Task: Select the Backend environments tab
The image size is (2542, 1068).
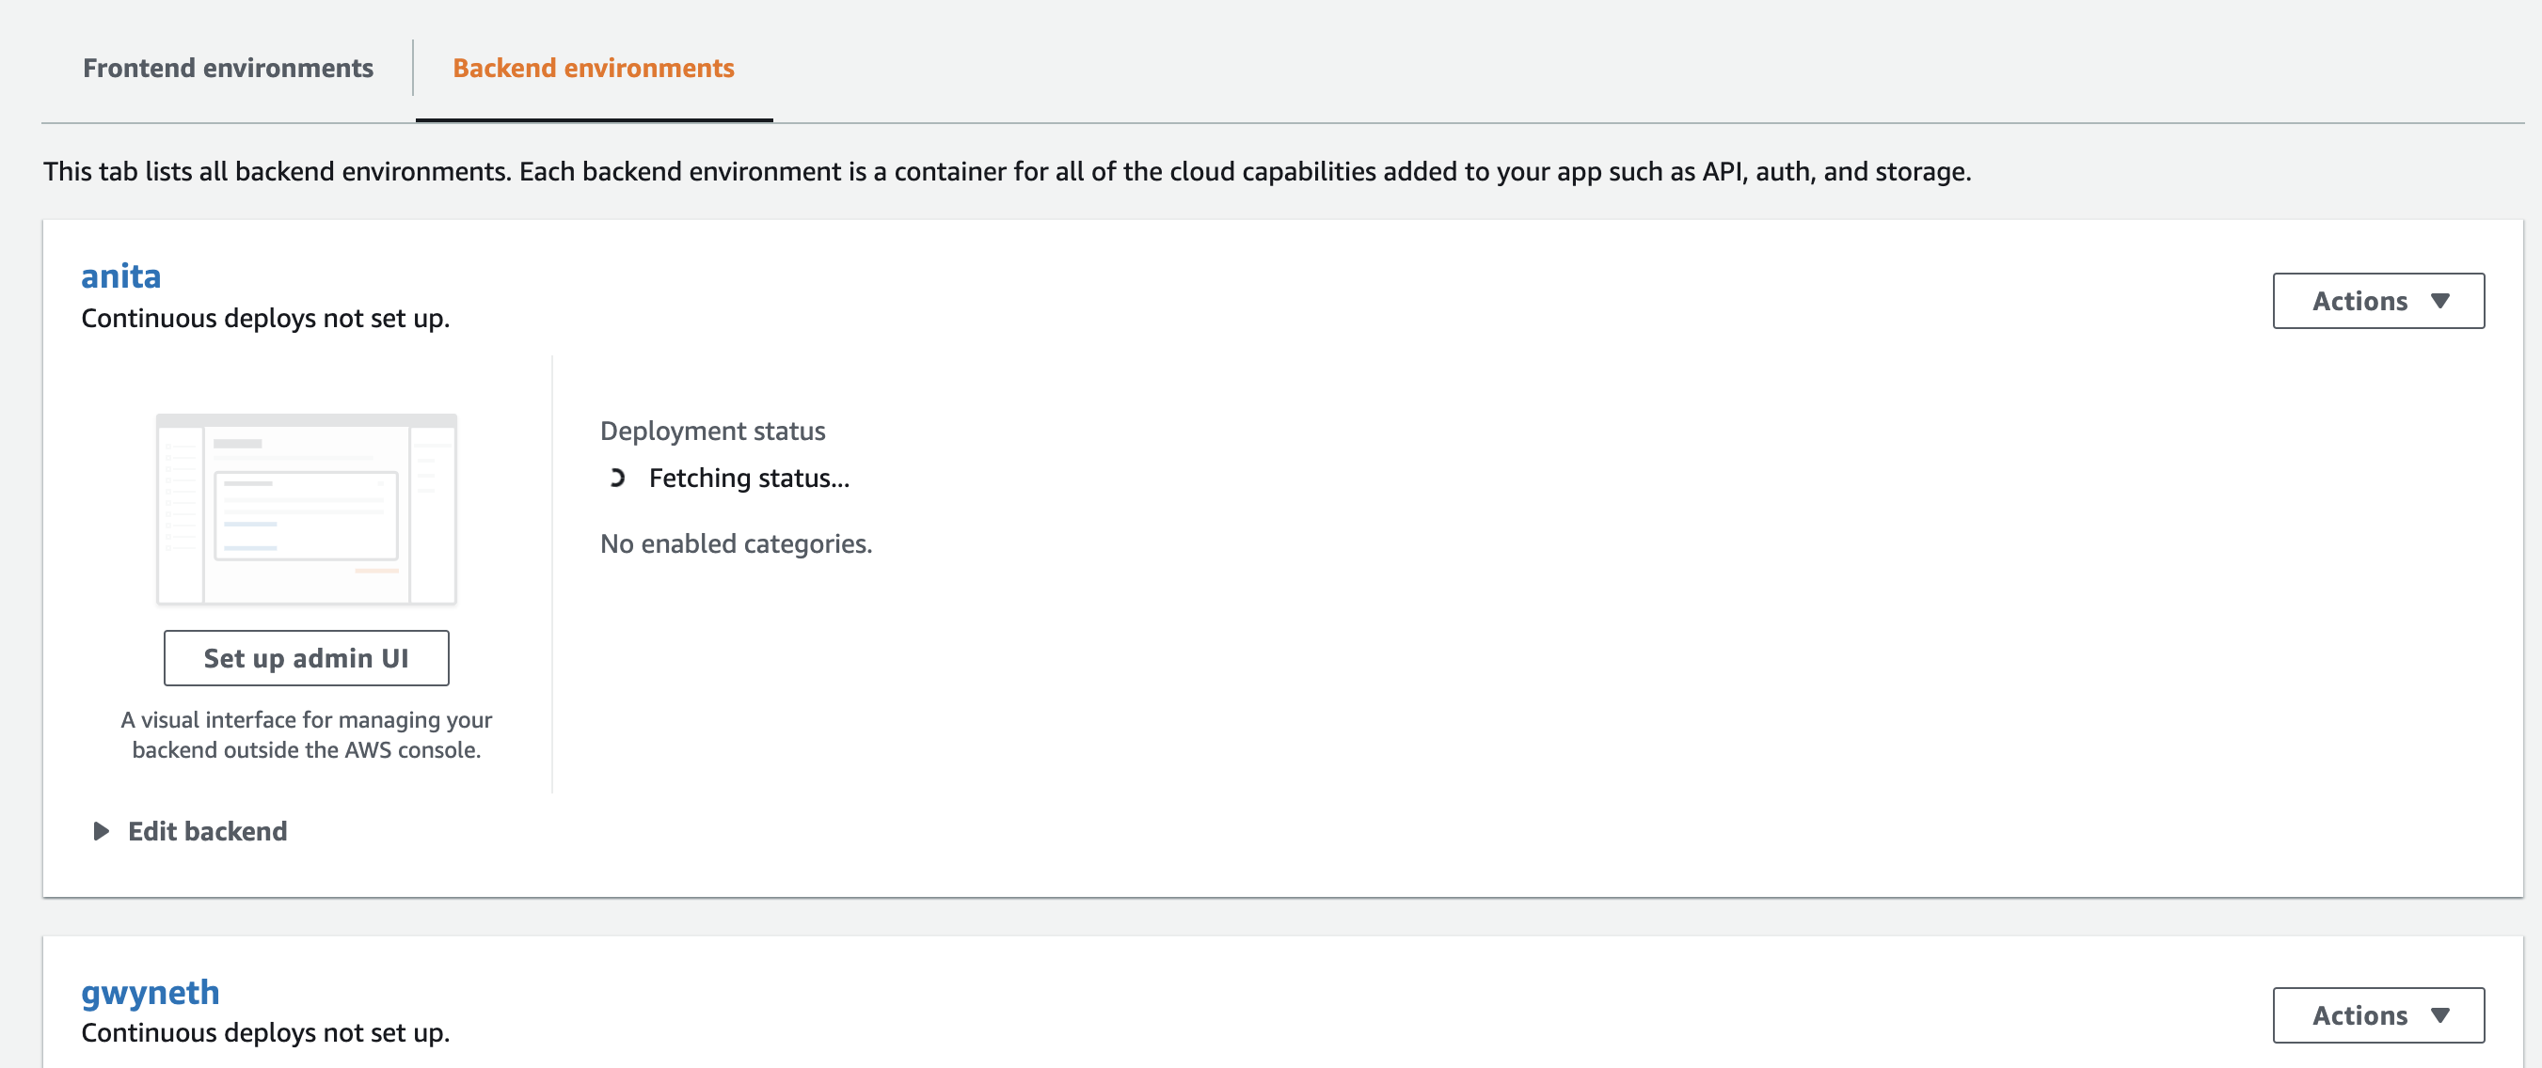Action: coord(593,68)
